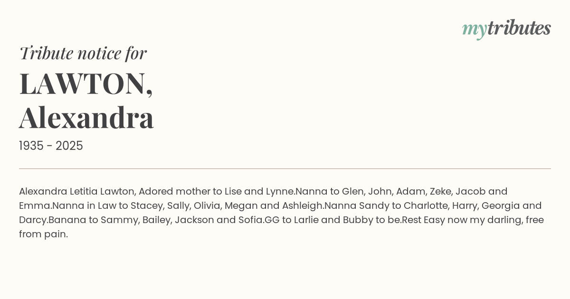Click the horizontal divider line

[285, 168]
